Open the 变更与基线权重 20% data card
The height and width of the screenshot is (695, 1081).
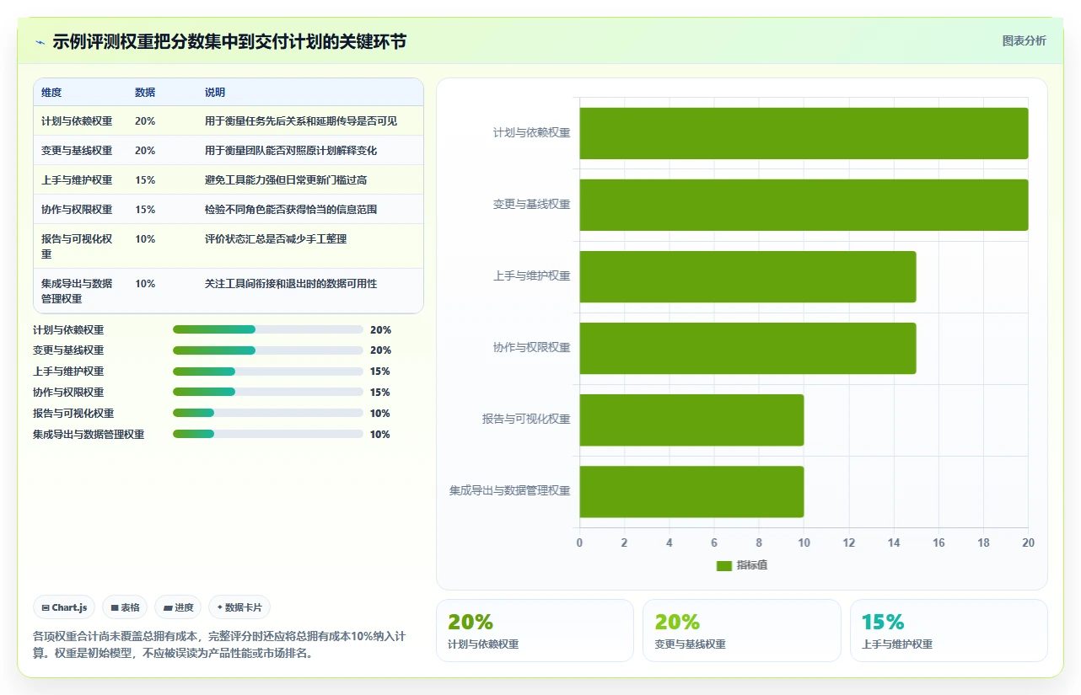click(742, 630)
